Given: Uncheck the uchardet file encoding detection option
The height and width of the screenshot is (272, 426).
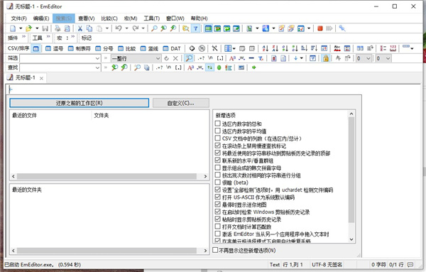Looking at the screenshot, I should [218, 190].
